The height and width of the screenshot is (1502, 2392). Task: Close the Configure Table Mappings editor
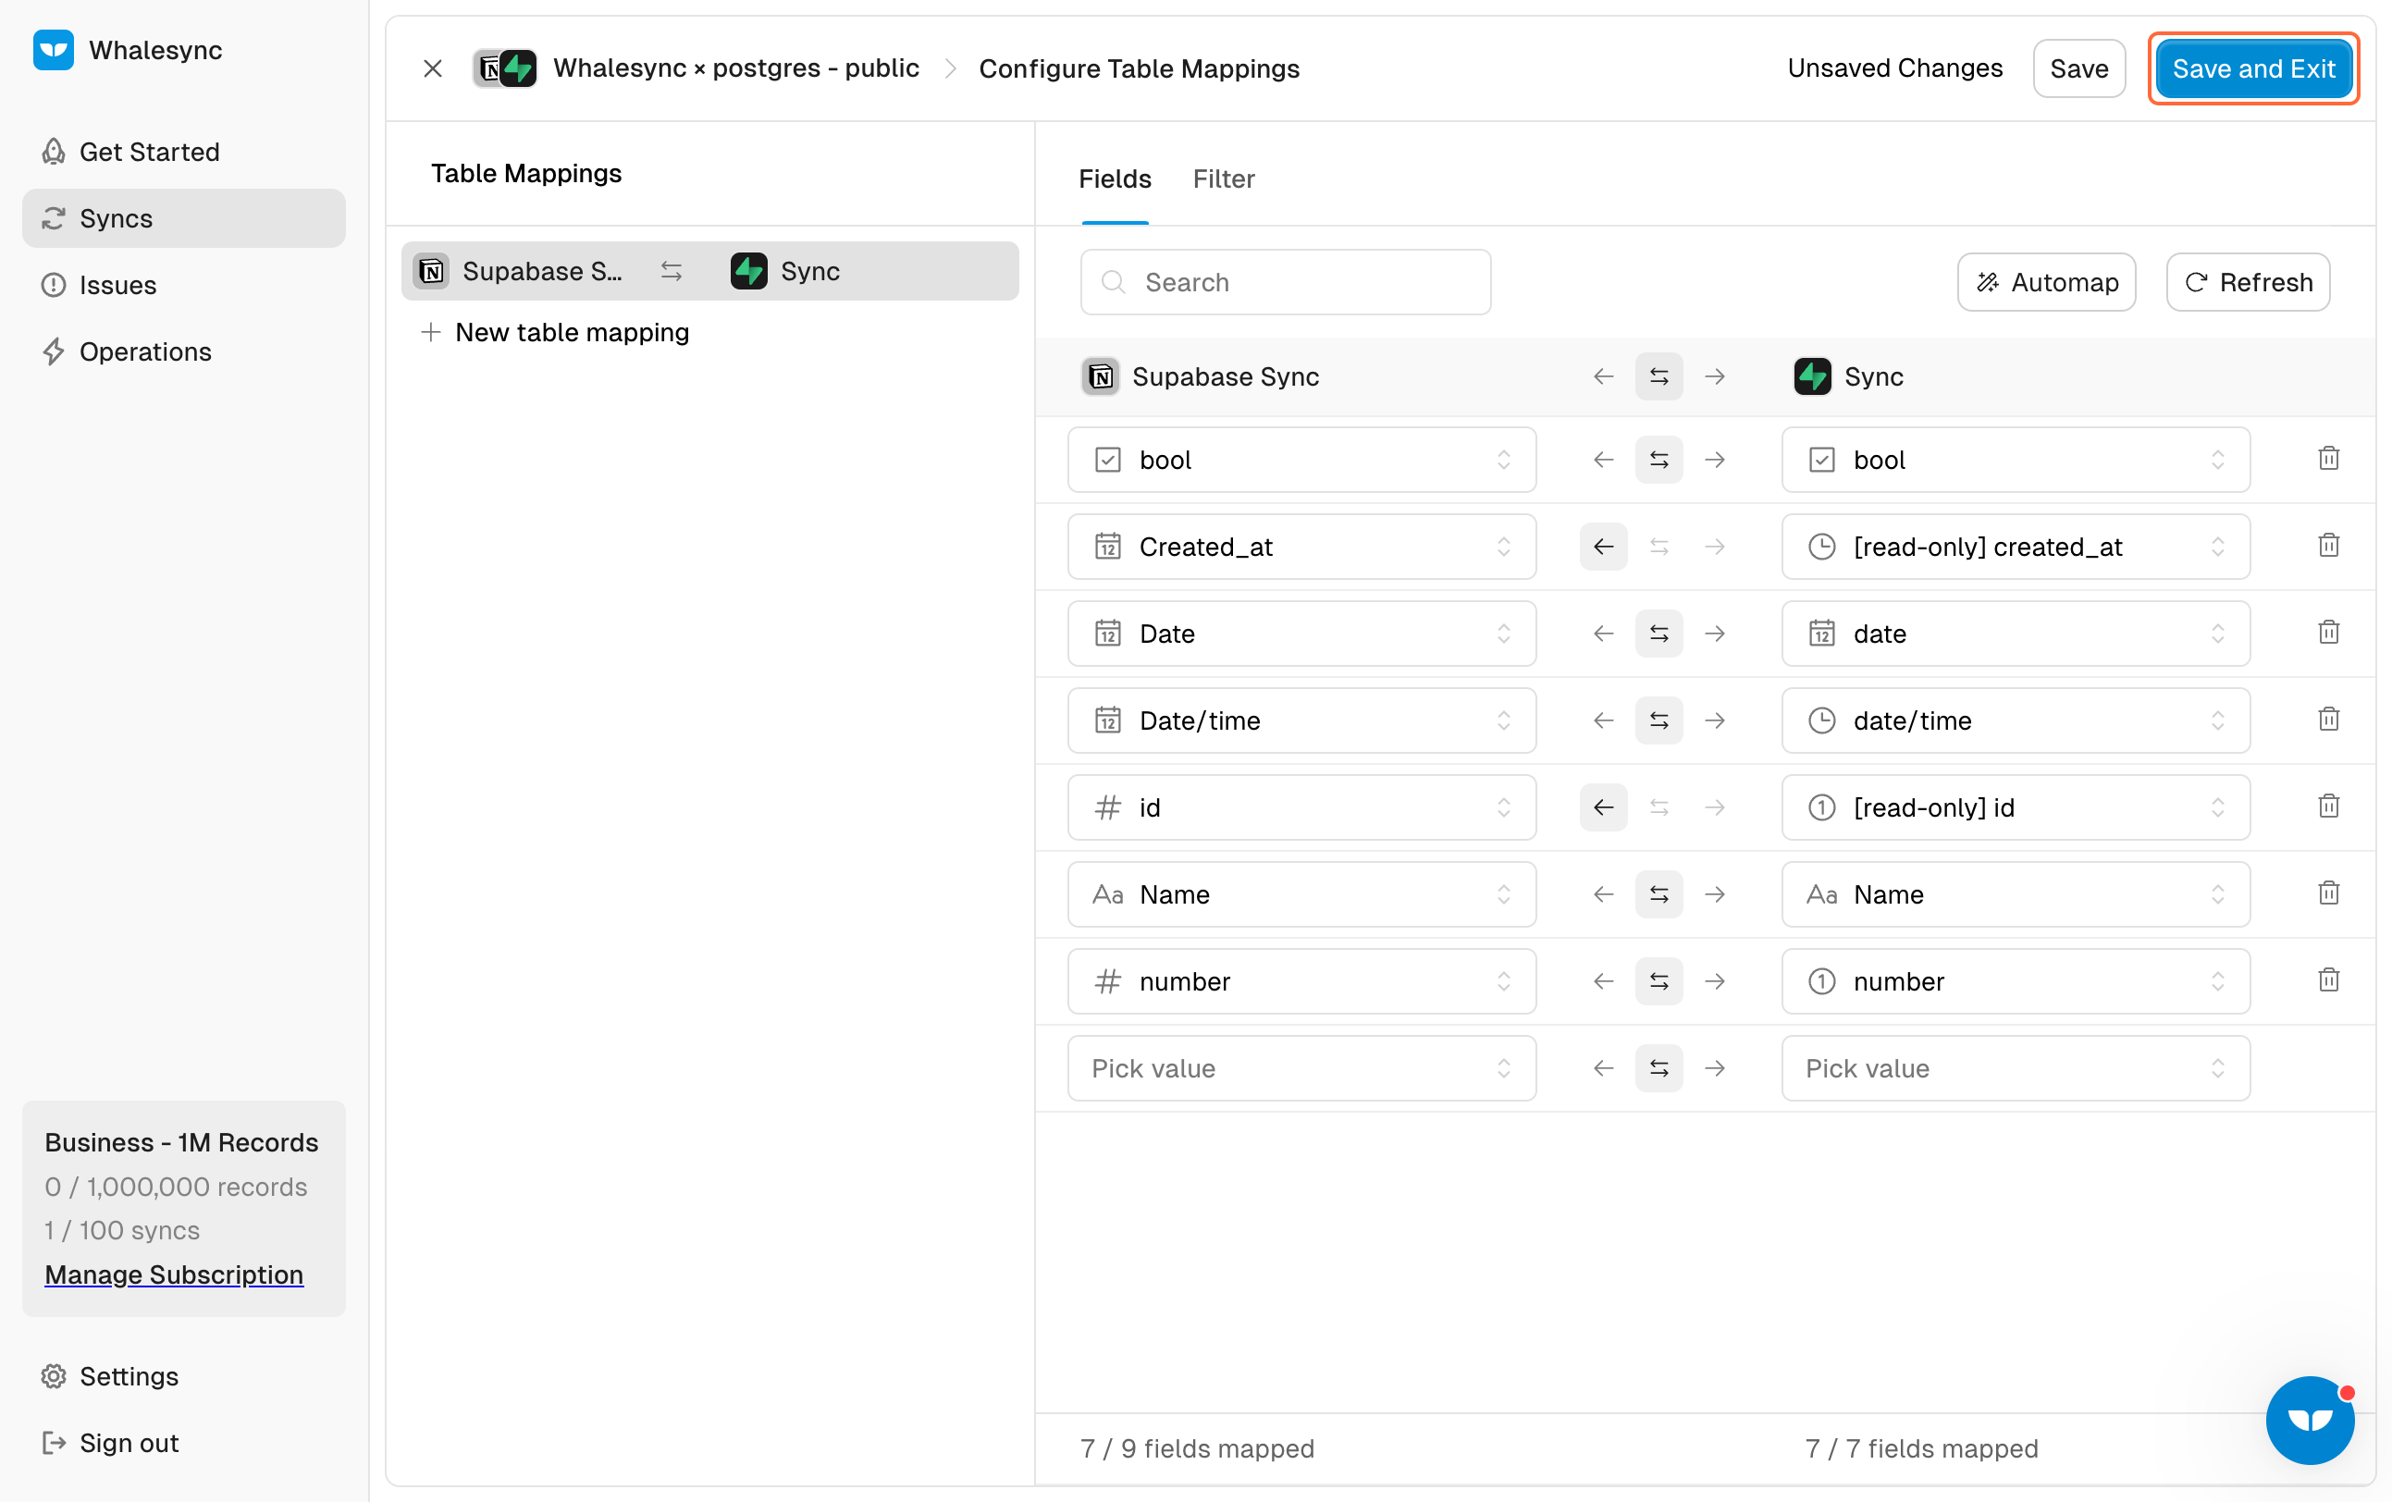coord(432,68)
